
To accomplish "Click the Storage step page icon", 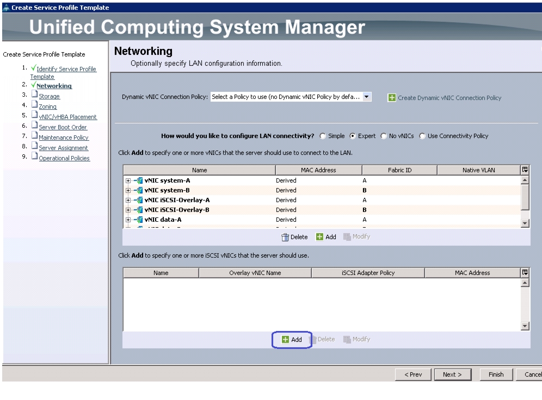I will pos(34,94).
